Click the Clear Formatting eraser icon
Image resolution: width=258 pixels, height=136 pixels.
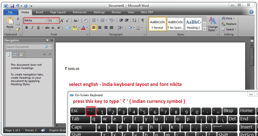(x=86, y=20)
